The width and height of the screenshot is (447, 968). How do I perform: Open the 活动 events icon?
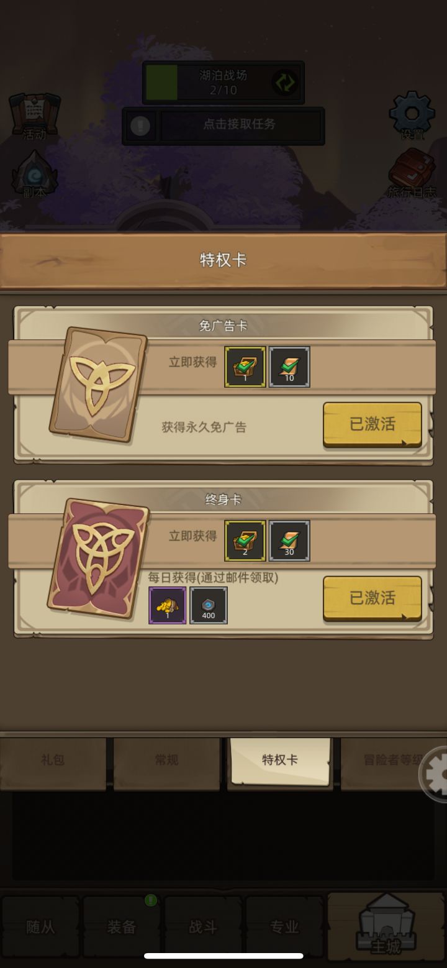(34, 116)
